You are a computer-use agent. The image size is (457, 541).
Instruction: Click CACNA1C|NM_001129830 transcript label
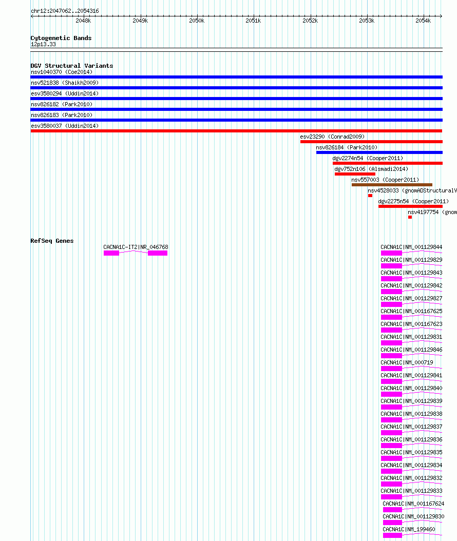click(413, 516)
